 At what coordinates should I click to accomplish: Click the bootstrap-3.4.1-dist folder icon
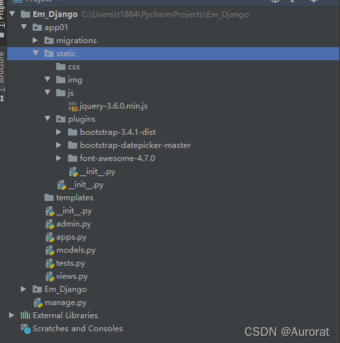pos(73,132)
